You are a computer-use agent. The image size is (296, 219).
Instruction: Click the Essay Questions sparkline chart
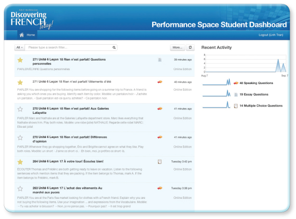[x=217, y=93]
